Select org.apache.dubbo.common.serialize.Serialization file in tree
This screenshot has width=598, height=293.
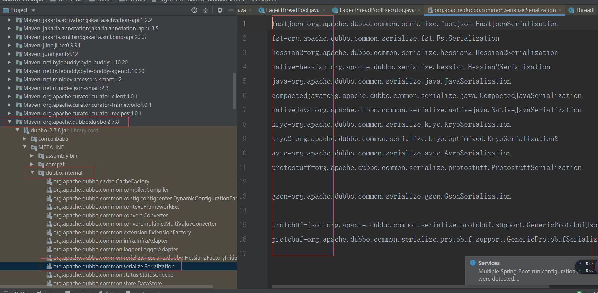click(x=114, y=266)
